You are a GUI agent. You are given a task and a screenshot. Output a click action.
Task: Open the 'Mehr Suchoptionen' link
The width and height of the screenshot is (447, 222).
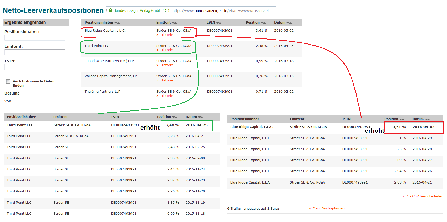(x=328, y=208)
